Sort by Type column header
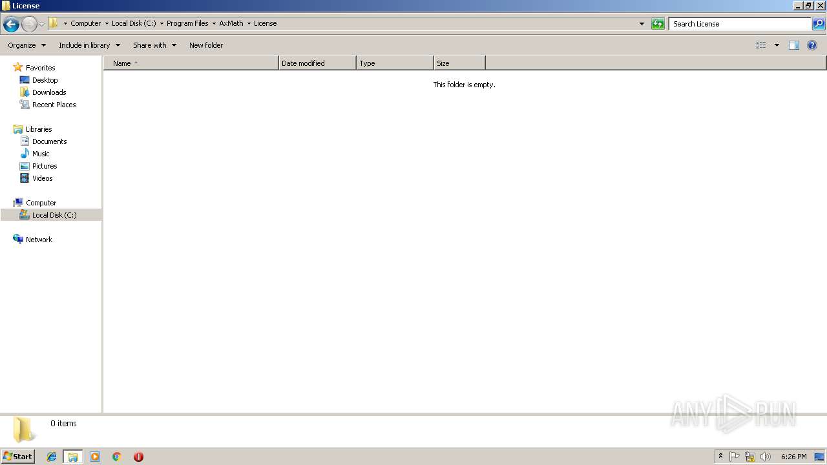 (x=395, y=63)
